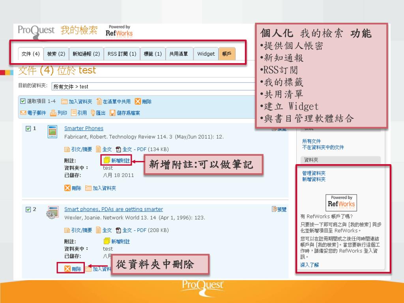Select the RSS 訂閱 (1) tab
Viewport: 404px width, 303px height.
122,54
